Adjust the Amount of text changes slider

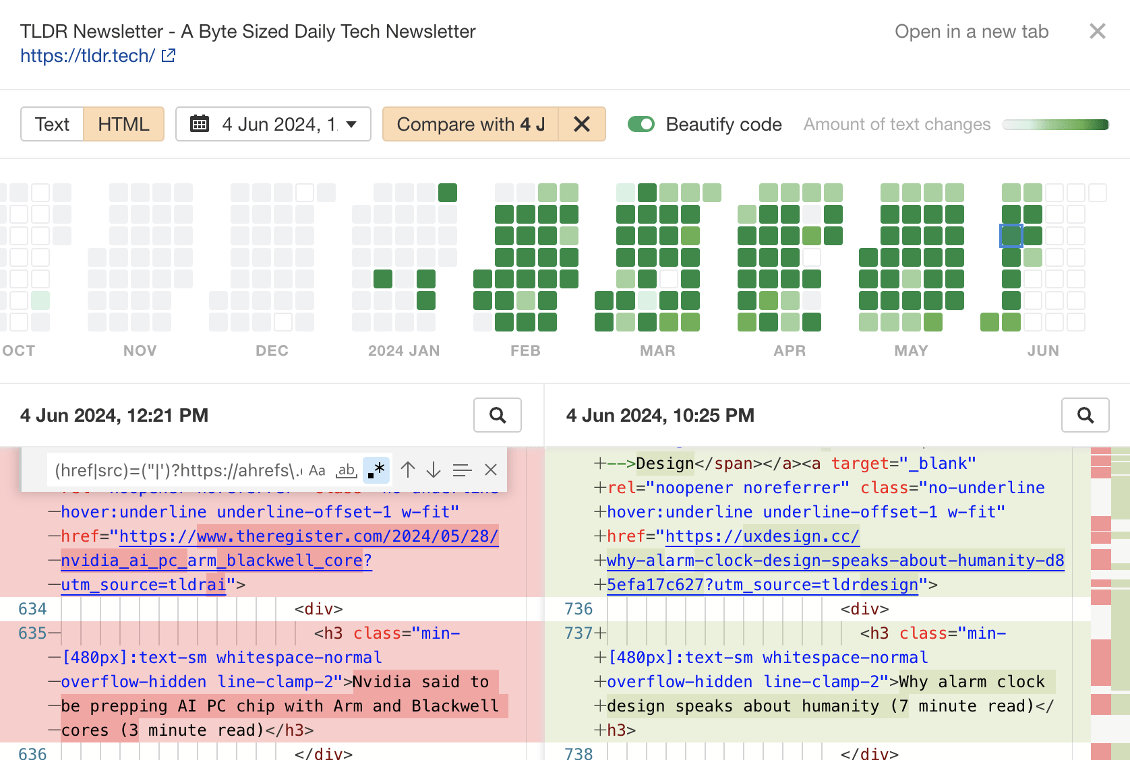pyautogui.click(x=1055, y=124)
